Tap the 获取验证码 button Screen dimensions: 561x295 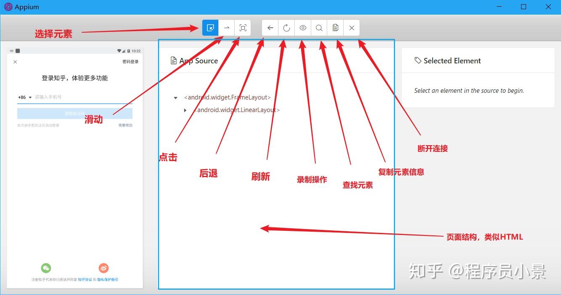coord(75,113)
